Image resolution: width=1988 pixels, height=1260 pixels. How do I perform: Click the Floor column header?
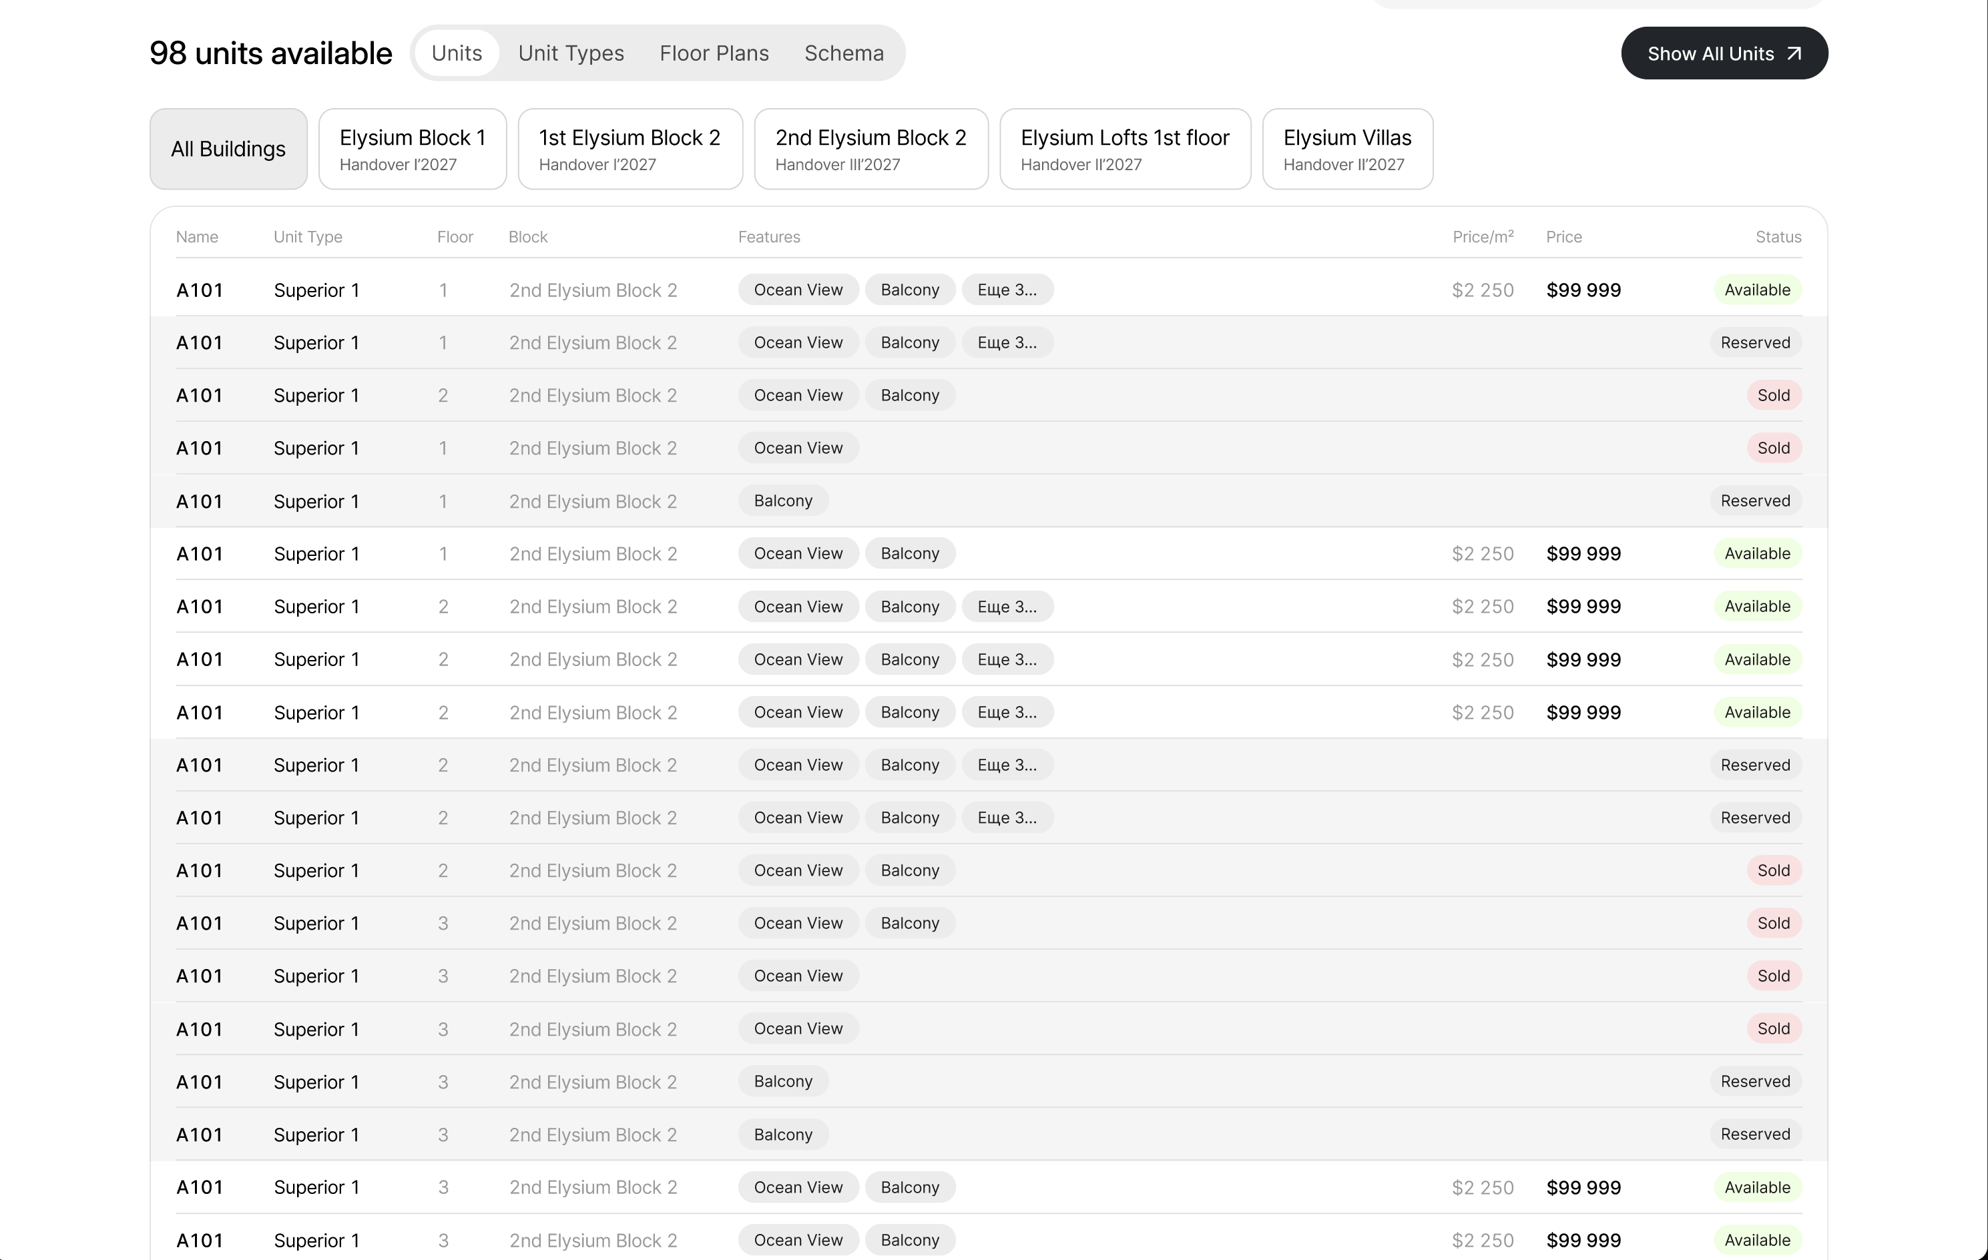(454, 238)
